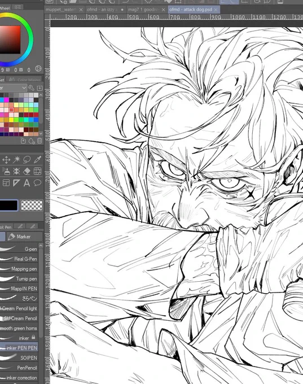Click inside the red saturation color square
Image resolution: width=303 pixels, height=384 pixels.
click(x=10, y=40)
